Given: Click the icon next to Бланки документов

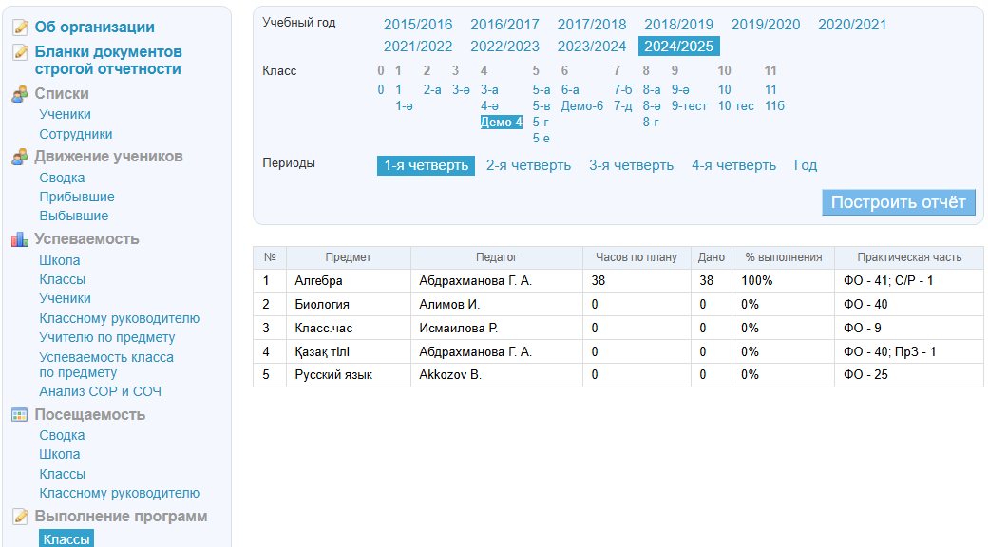Looking at the screenshot, I should pos(20,52).
